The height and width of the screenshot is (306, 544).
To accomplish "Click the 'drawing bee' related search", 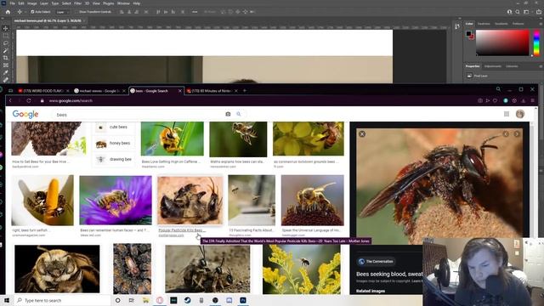I will (114, 159).
